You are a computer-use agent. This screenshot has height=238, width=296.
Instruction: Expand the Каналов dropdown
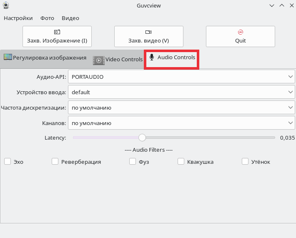[x=181, y=123]
